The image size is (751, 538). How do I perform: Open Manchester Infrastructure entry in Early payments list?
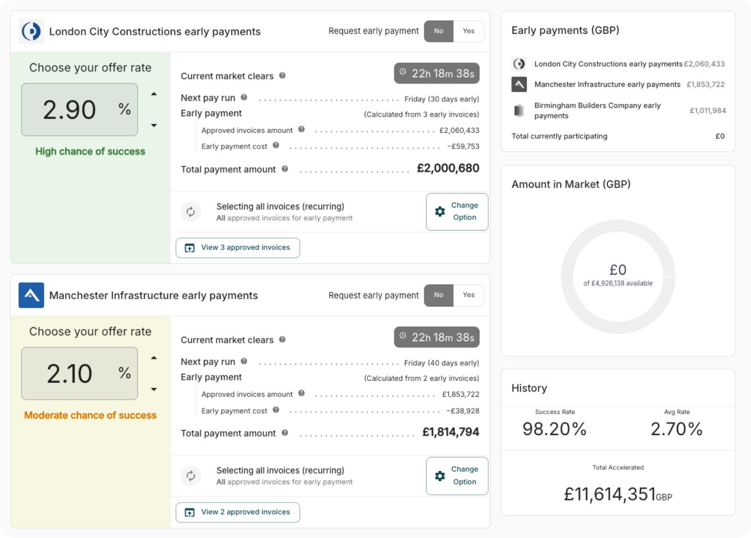tap(607, 85)
